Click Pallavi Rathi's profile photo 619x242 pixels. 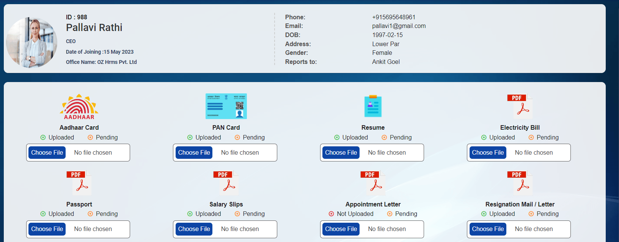31,42
